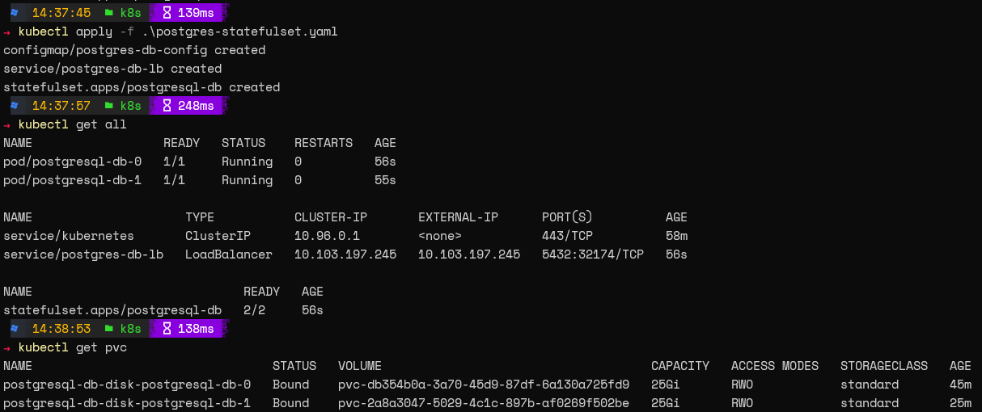Screen dimensions: 982x412
Task: Click the 5432:32174/TCP port entry
Action: click(593, 254)
